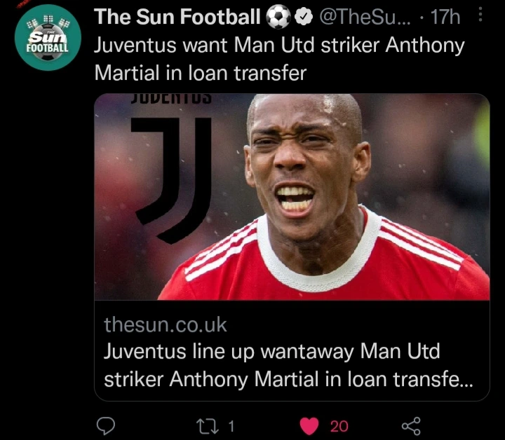
Task: Click the like count 20
Action: (339, 427)
